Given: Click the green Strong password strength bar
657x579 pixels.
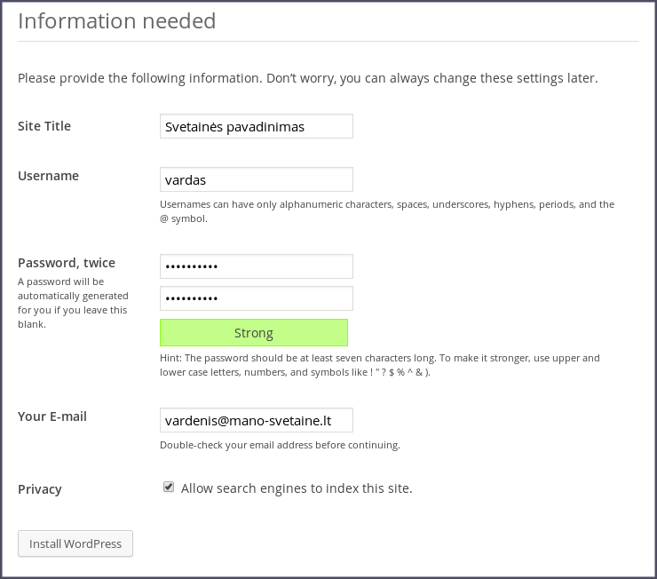Looking at the screenshot, I should pos(253,333).
